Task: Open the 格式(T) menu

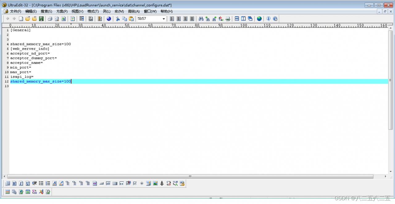Action: coord(93,11)
